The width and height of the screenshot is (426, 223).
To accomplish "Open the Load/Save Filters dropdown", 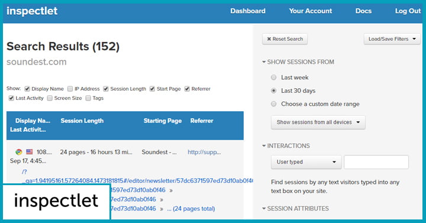I will tap(392, 39).
